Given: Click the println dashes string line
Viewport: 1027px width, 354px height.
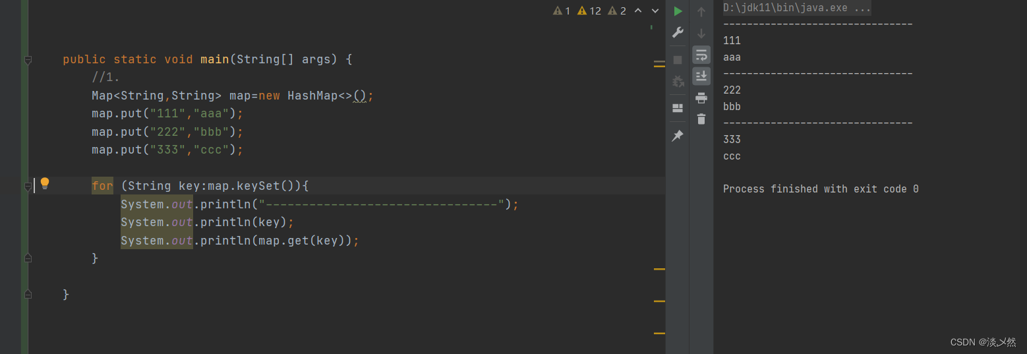Looking at the screenshot, I should tap(320, 204).
